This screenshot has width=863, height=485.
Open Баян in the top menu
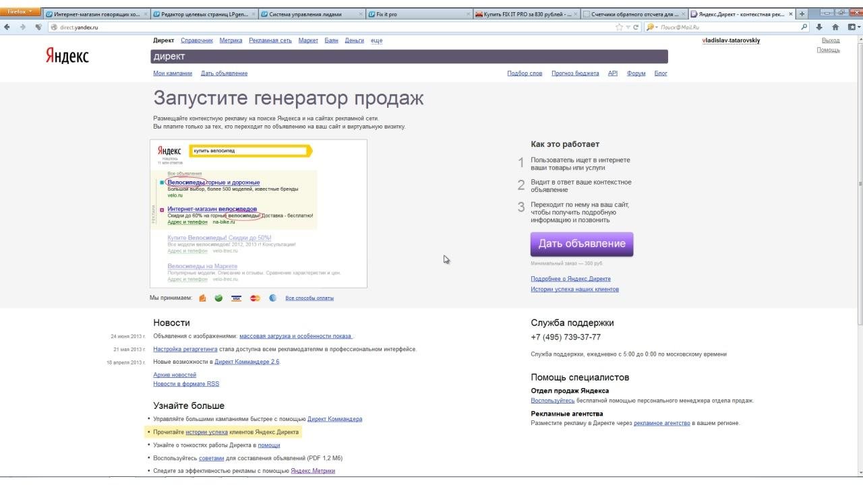[331, 40]
